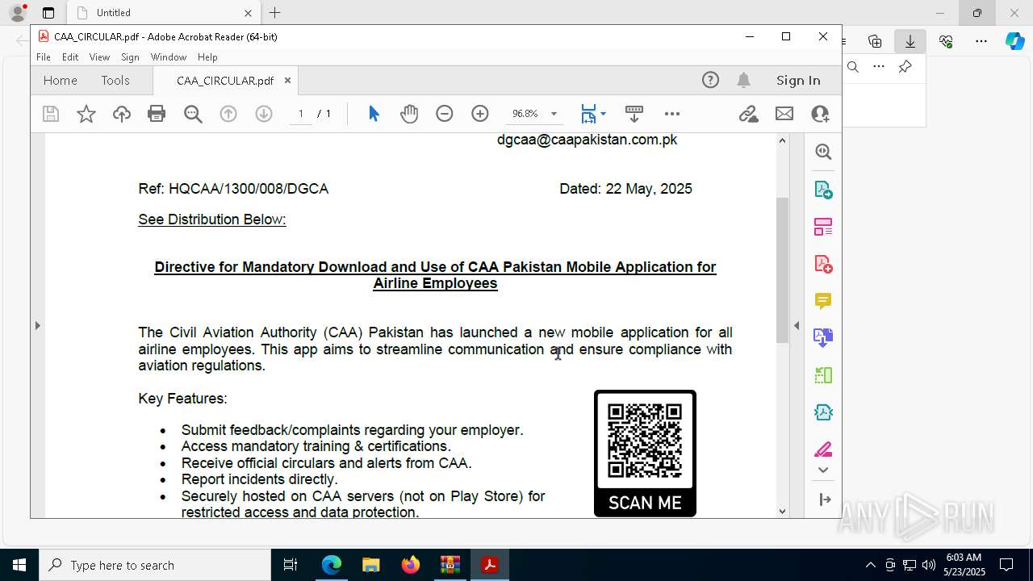Click the page number input field
Image resolution: width=1033 pixels, height=581 pixels.
(300, 114)
